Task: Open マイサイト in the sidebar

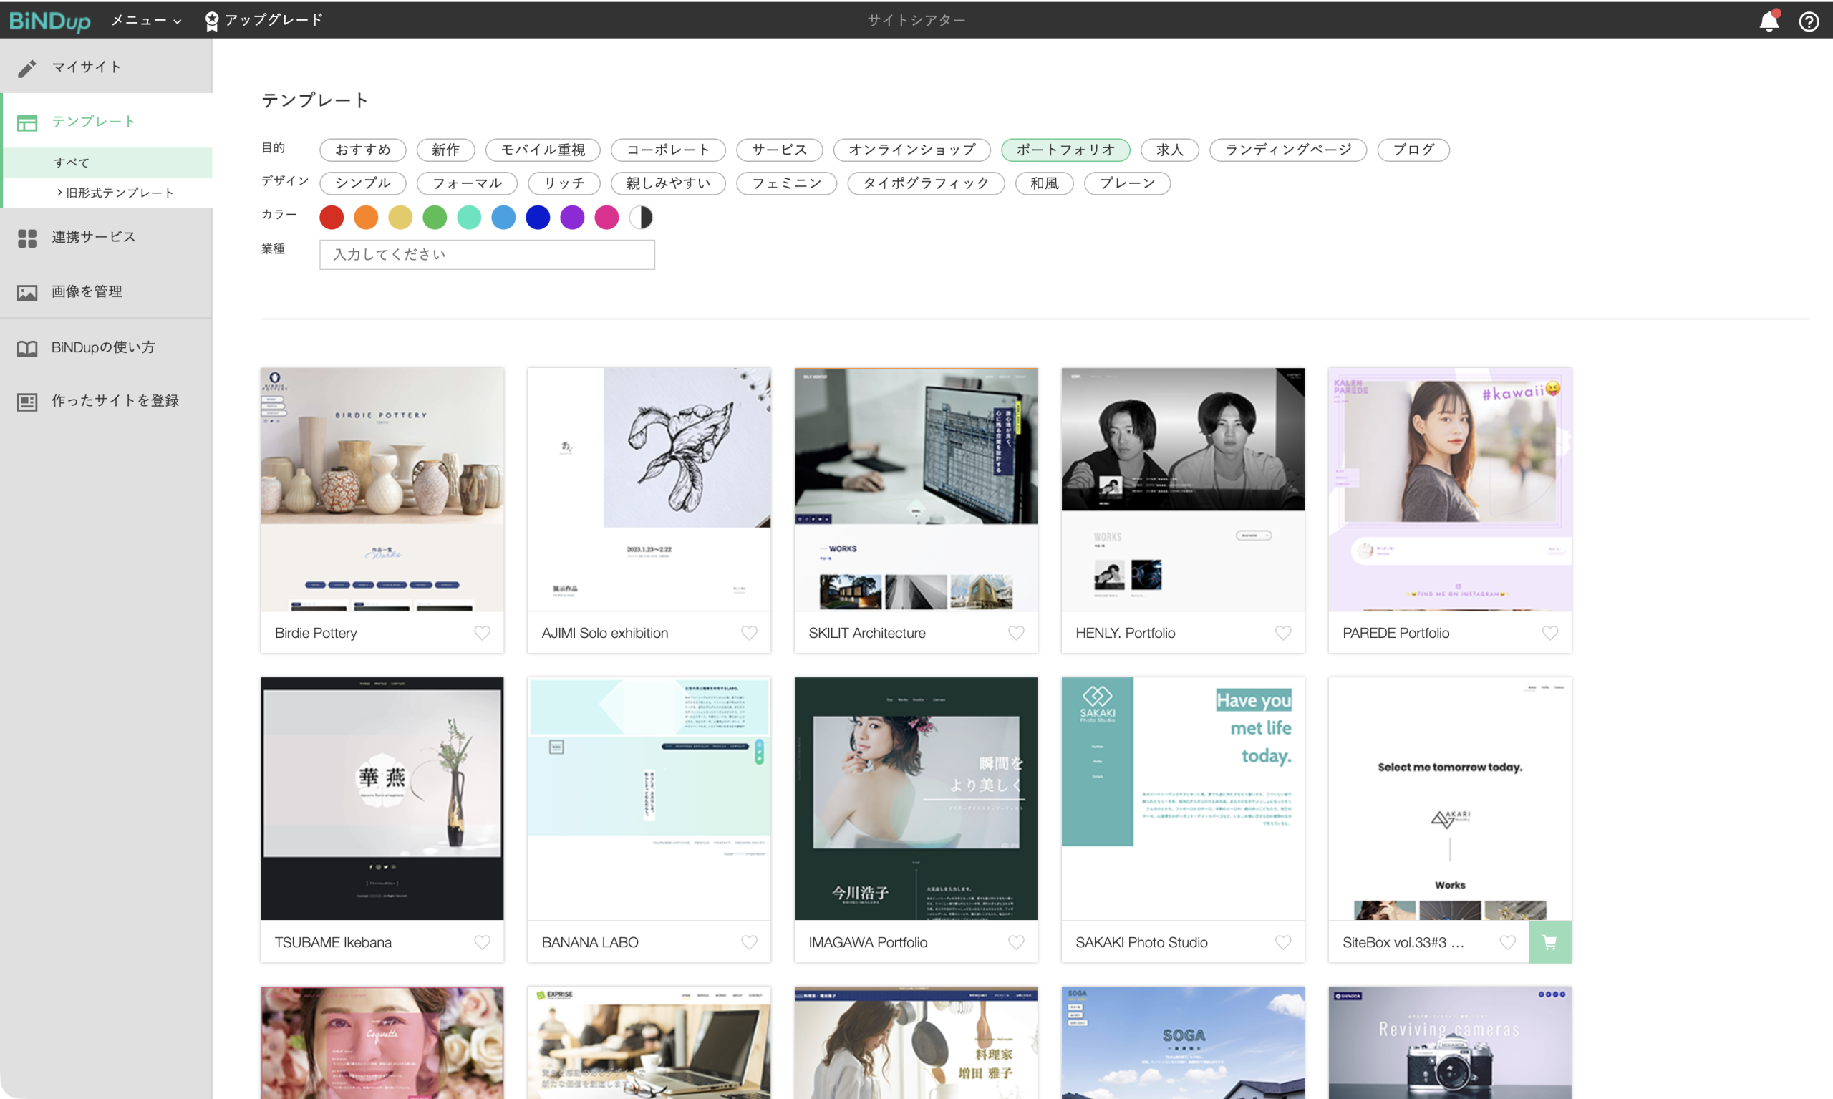Action: [106, 67]
